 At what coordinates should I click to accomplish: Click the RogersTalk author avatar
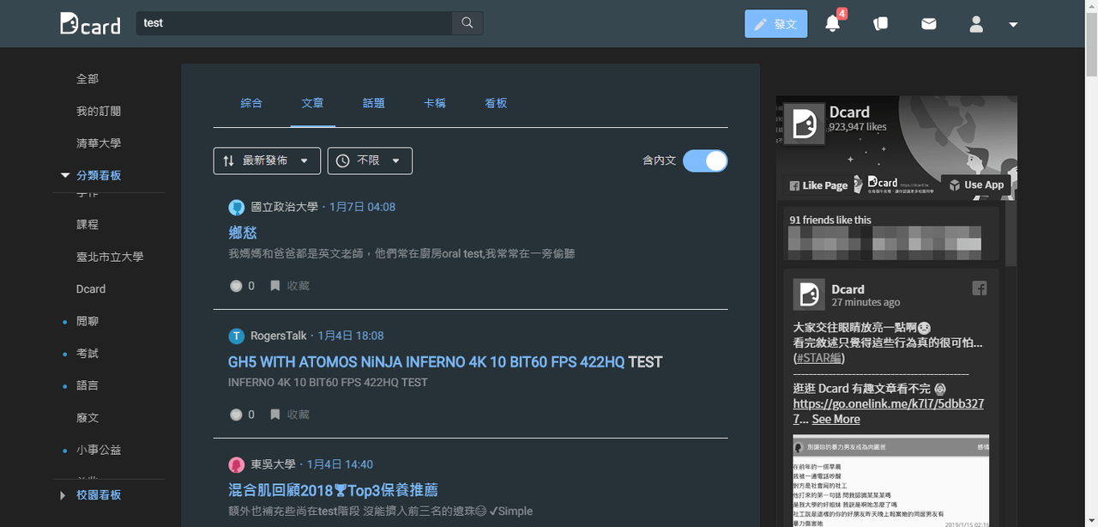coord(237,336)
